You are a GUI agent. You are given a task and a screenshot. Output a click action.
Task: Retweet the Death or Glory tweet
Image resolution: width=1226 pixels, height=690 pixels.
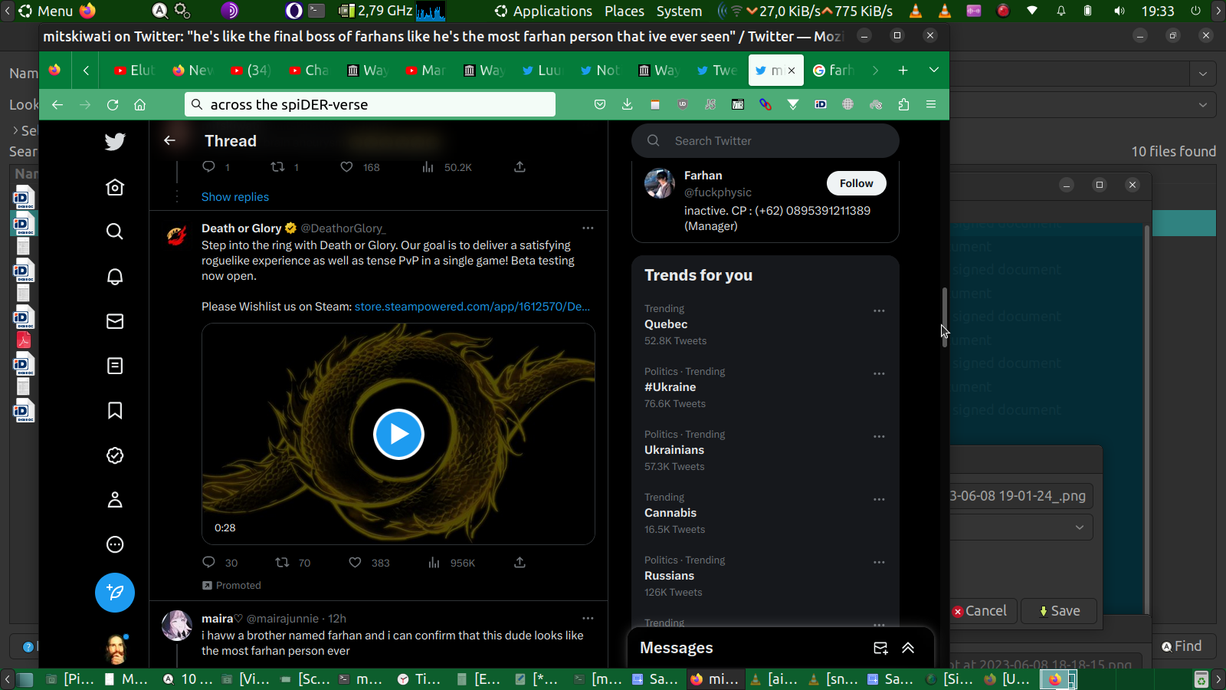(282, 563)
